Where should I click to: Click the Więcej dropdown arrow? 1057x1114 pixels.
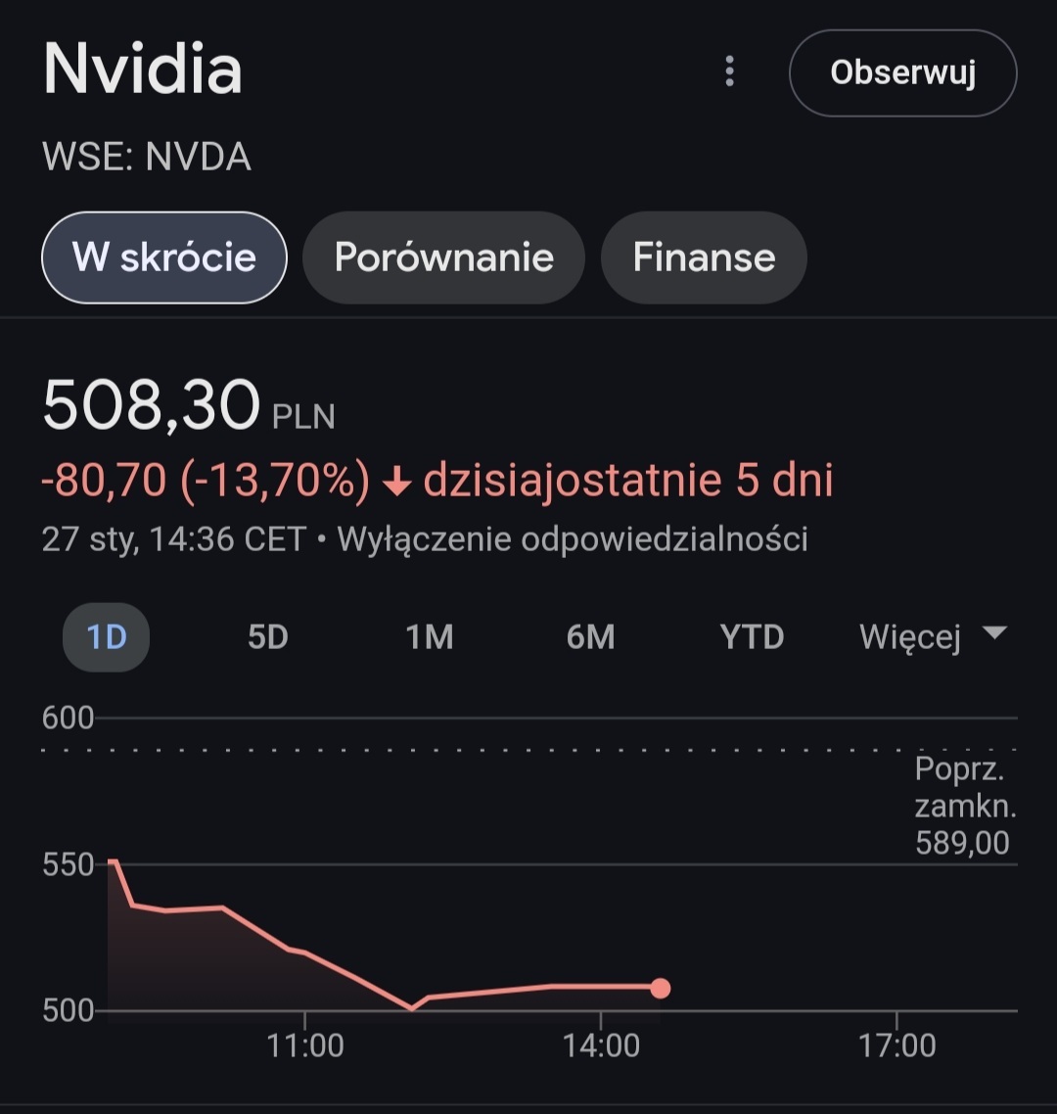994,633
